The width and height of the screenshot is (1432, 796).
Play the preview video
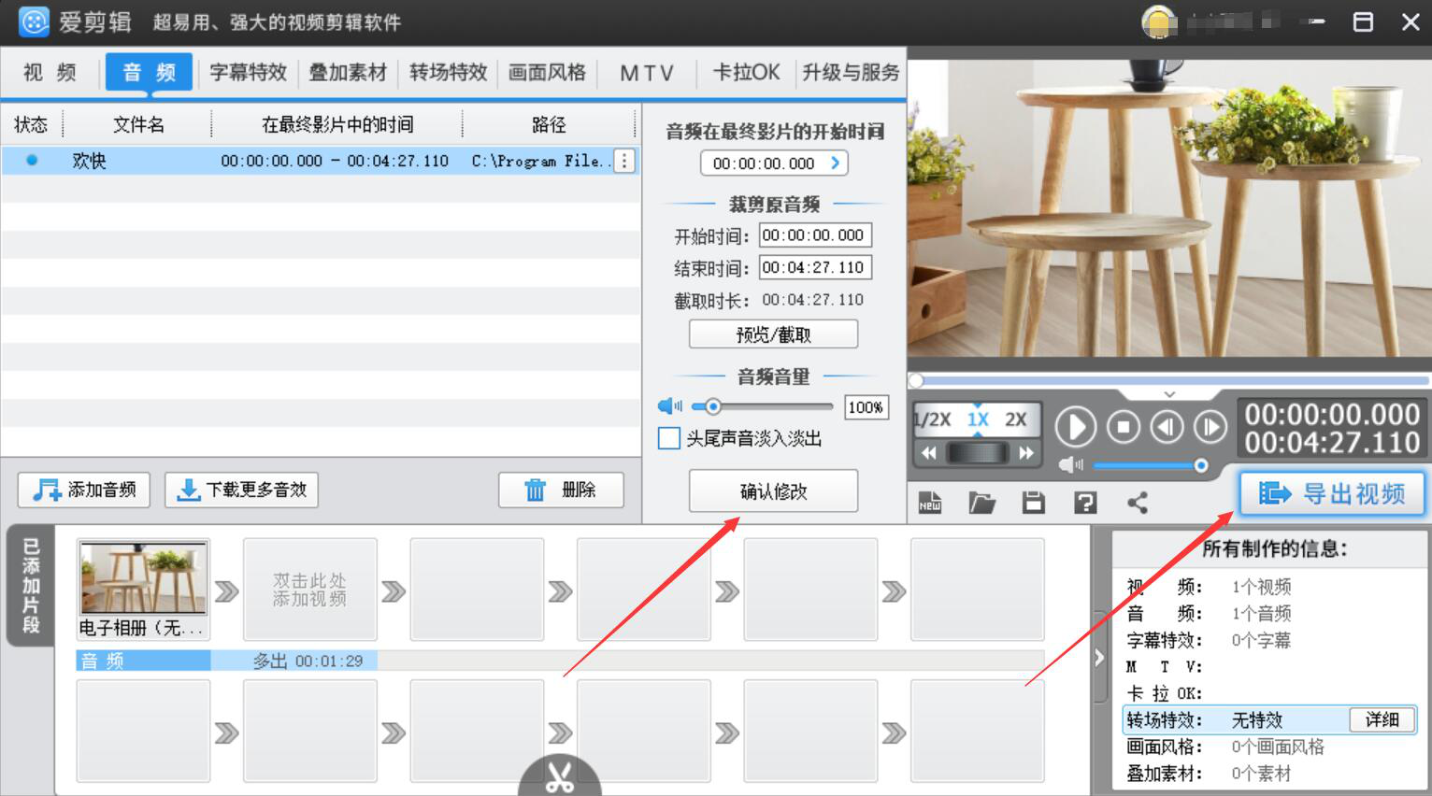[x=1076, y=427]
